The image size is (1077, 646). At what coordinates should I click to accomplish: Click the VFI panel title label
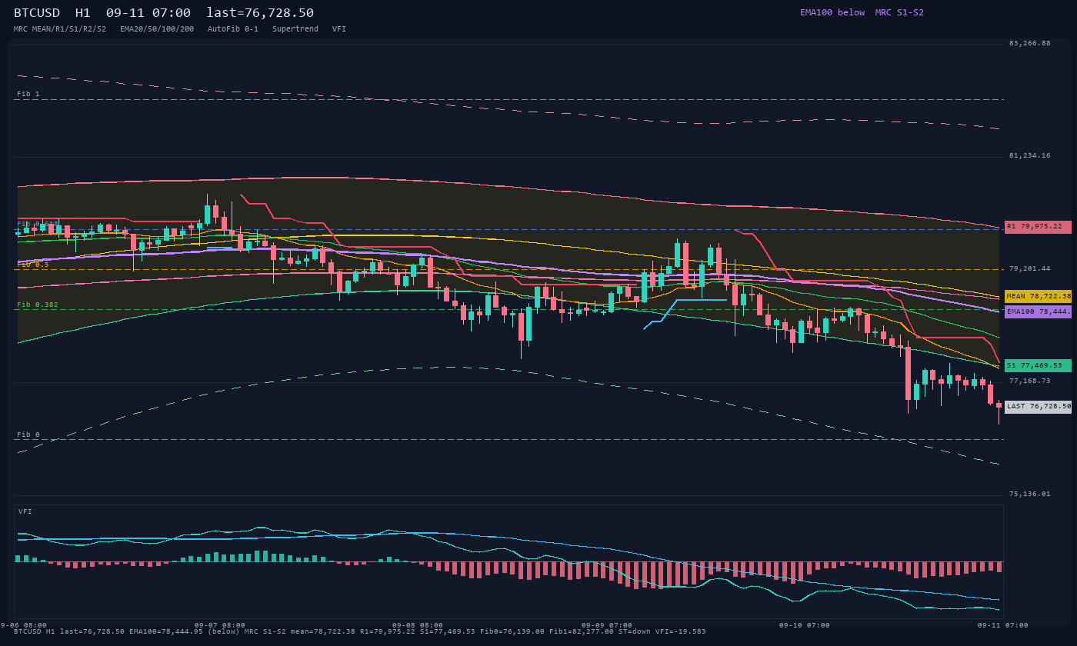pyautogui.click(x=25, y=511)
